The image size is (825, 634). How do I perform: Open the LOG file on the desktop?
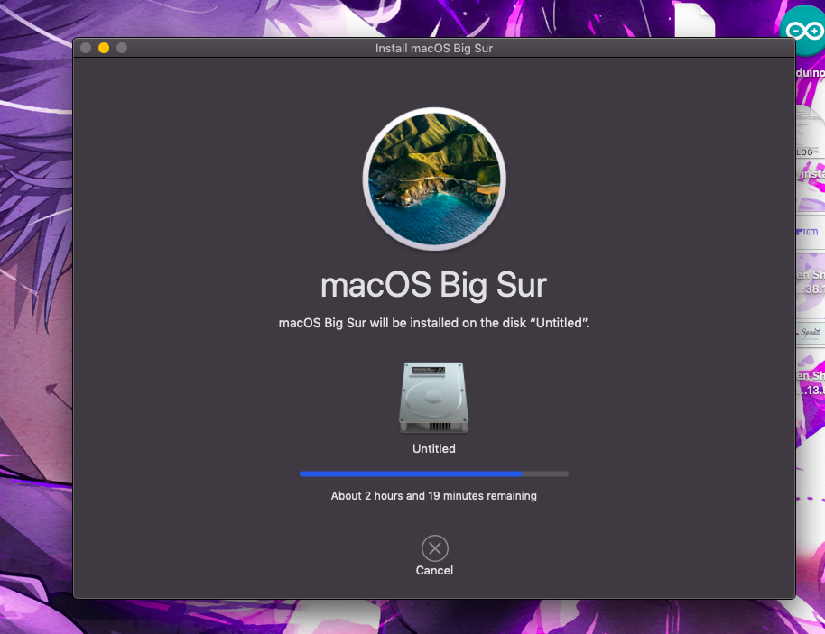point(811,132)
